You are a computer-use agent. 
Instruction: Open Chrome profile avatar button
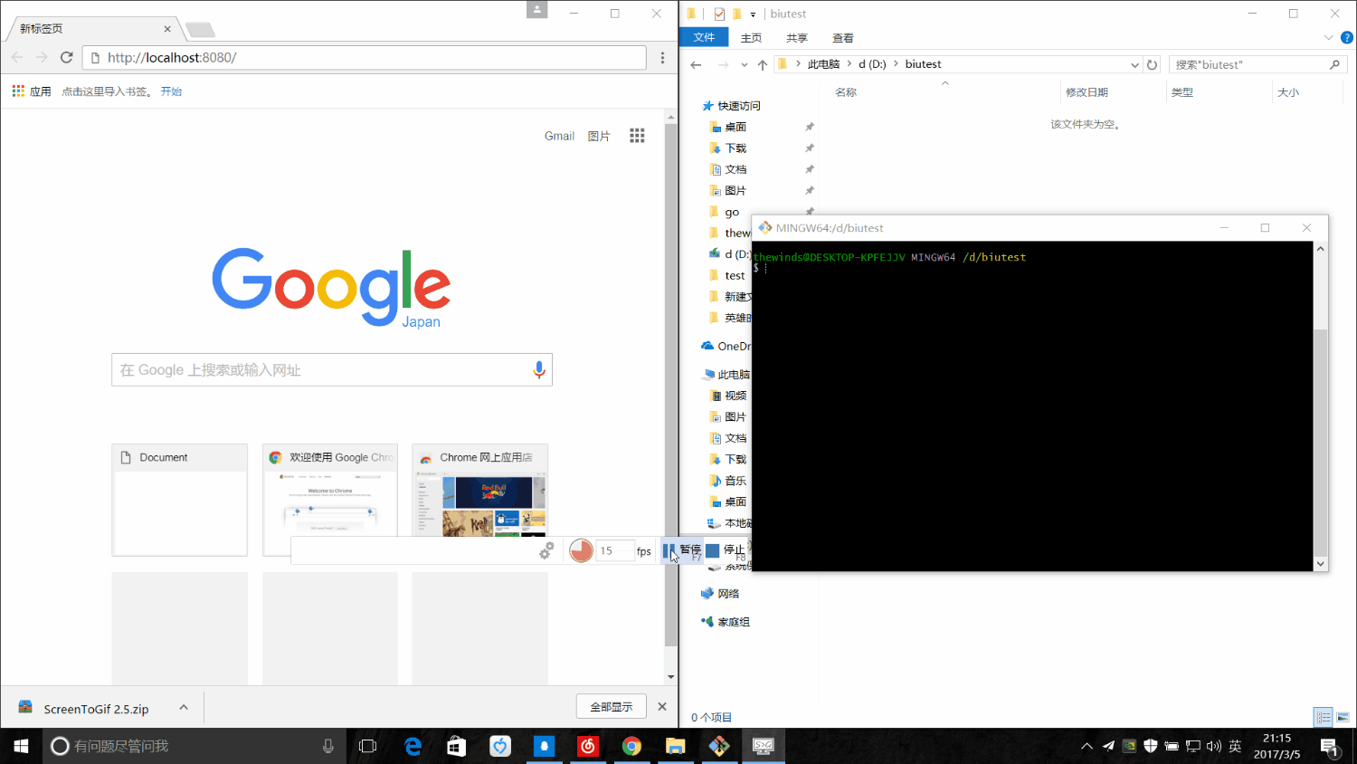click(x=537, y=10)
